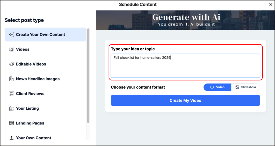Click the Editable Videos stack icon
The image size is (275, 146).
click(12, 64)
